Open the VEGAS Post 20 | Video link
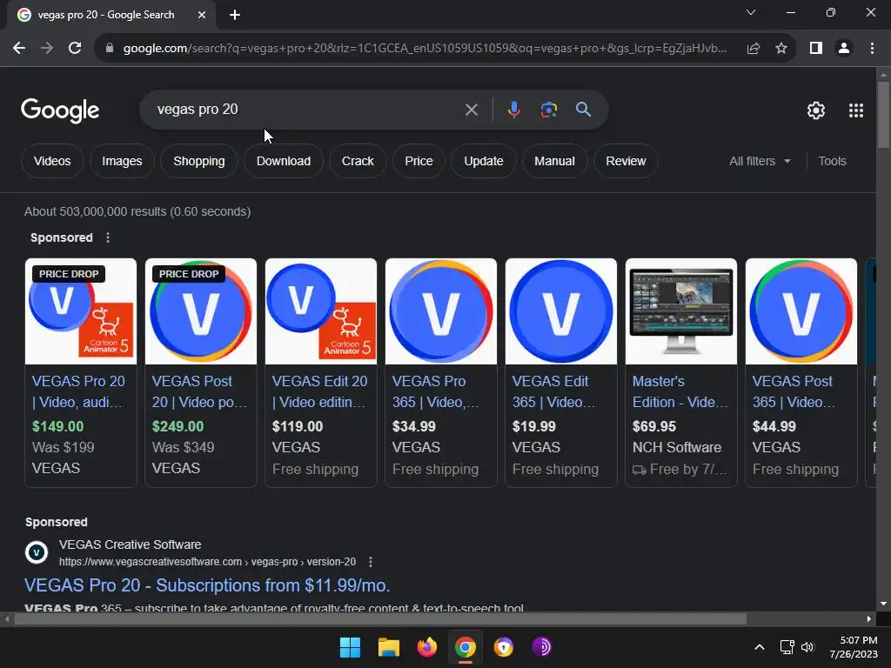Viewport: 891px width, 668px height. [x=199, y=391]
